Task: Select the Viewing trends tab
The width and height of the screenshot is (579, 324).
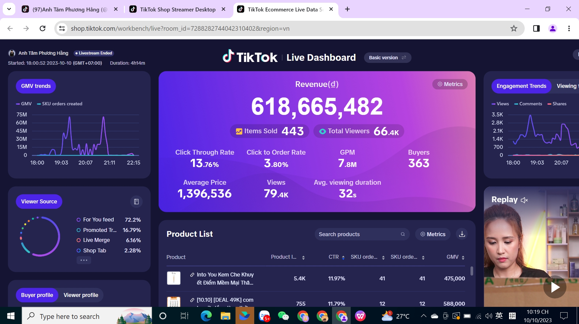Action: click(x=567, y=86)
